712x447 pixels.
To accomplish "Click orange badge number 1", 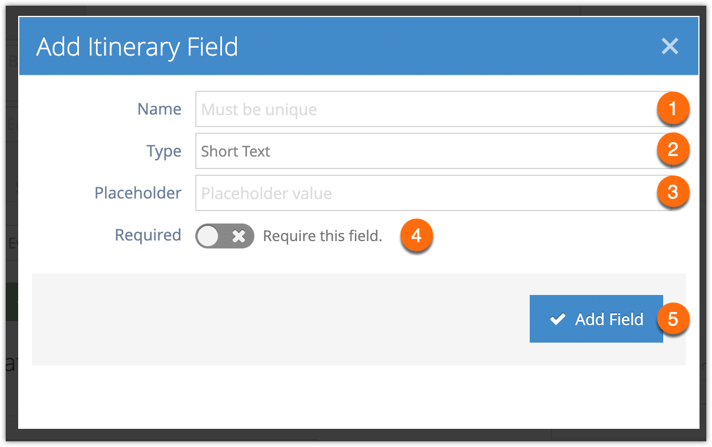I will [x=673, y=109].
